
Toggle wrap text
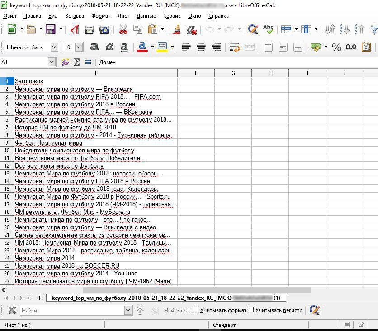pos(235,47)
